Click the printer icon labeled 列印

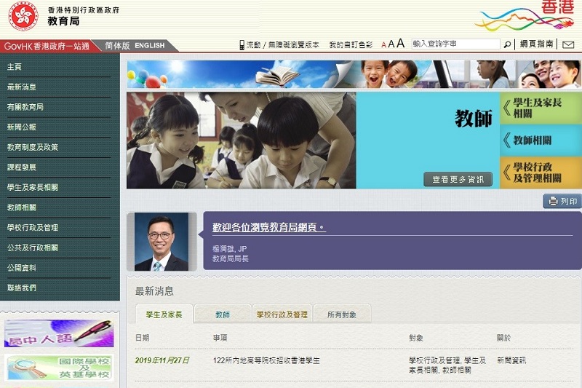pyautogui.click(x=562, y=201)
